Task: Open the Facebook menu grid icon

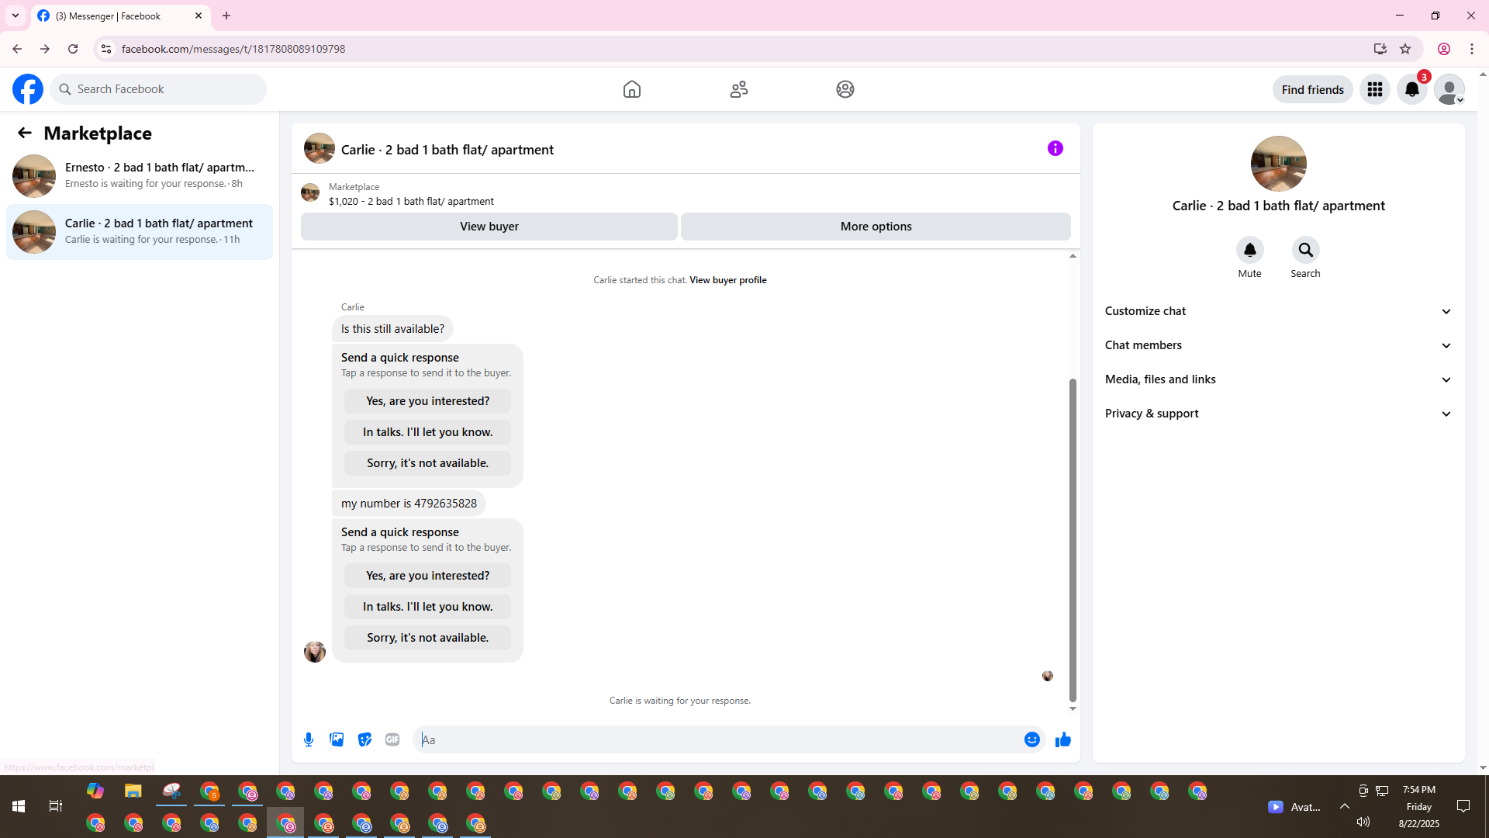Action: 1375,89
